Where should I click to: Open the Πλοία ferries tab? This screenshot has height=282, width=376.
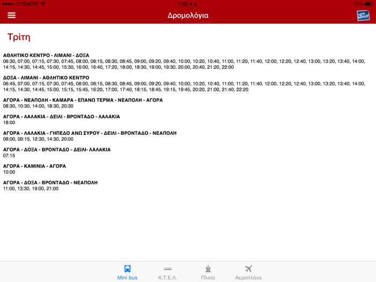[x=208, y=272]
